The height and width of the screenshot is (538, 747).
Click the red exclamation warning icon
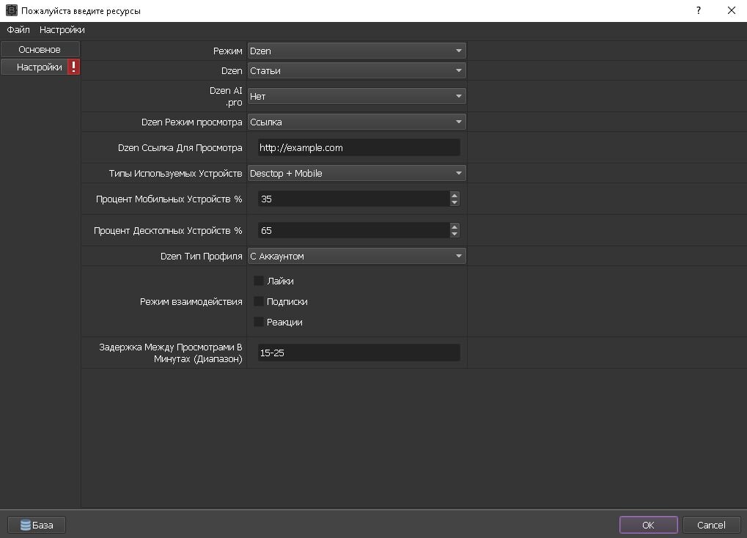click(x=73, y=67)
